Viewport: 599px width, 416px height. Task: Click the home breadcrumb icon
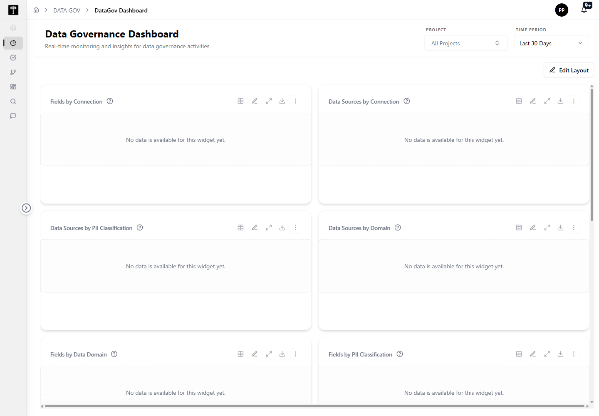pyautogui.click(x=36, y=10)
